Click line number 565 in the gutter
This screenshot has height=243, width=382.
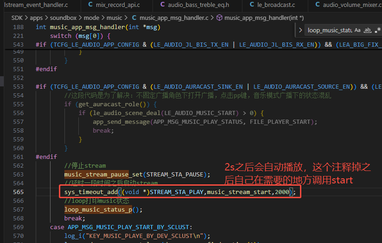click(18, 192)
